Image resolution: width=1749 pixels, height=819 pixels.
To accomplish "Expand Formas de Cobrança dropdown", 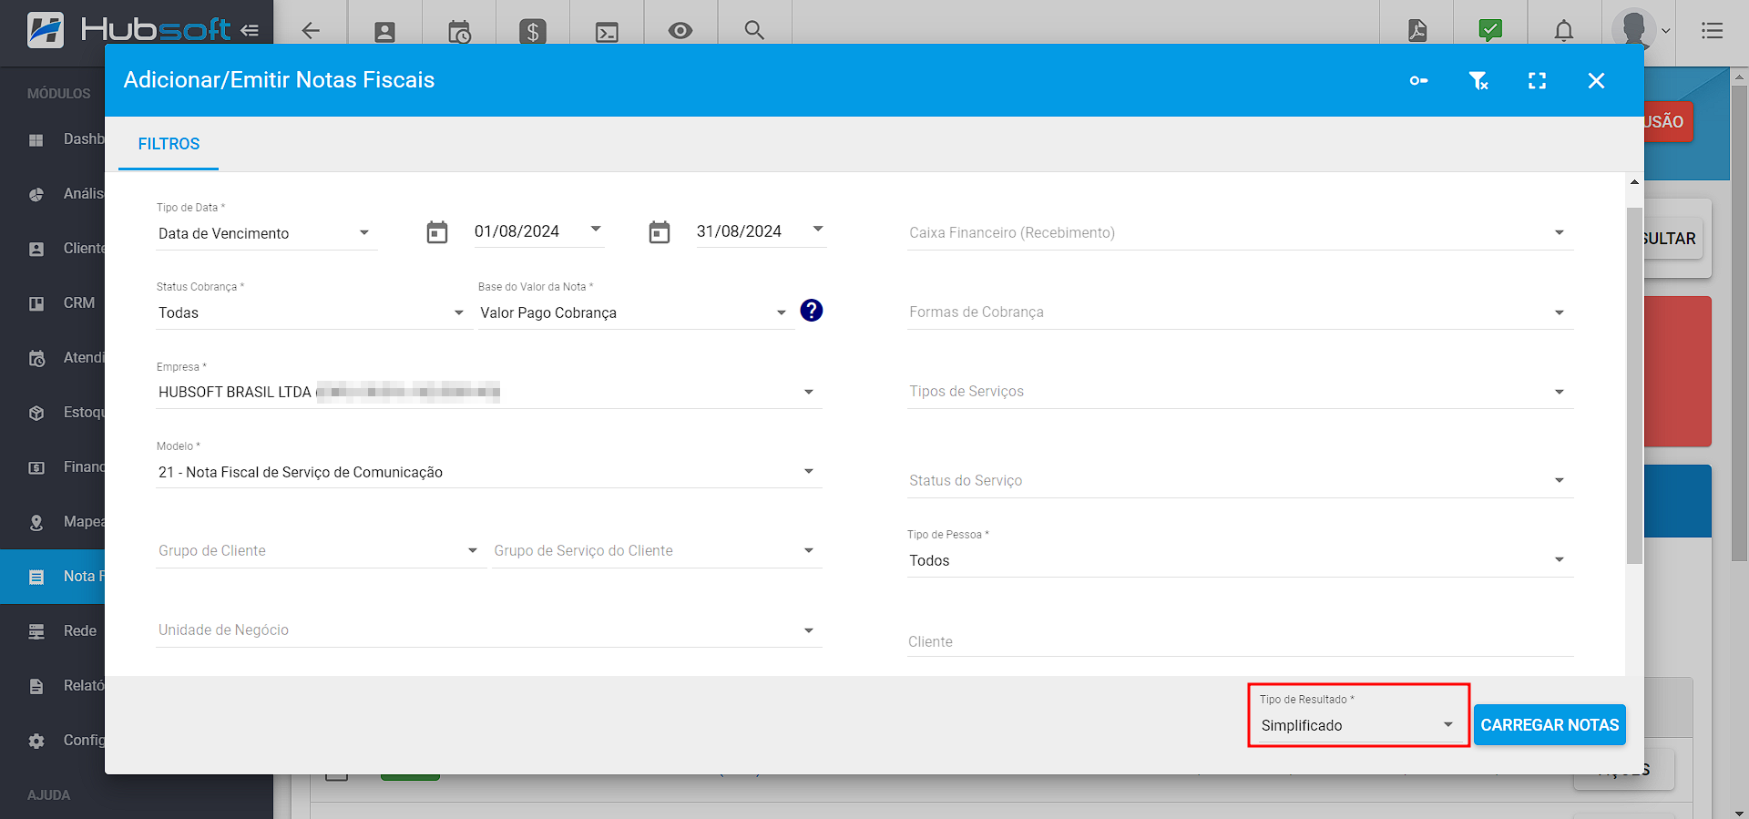I will click(1239, 312).
